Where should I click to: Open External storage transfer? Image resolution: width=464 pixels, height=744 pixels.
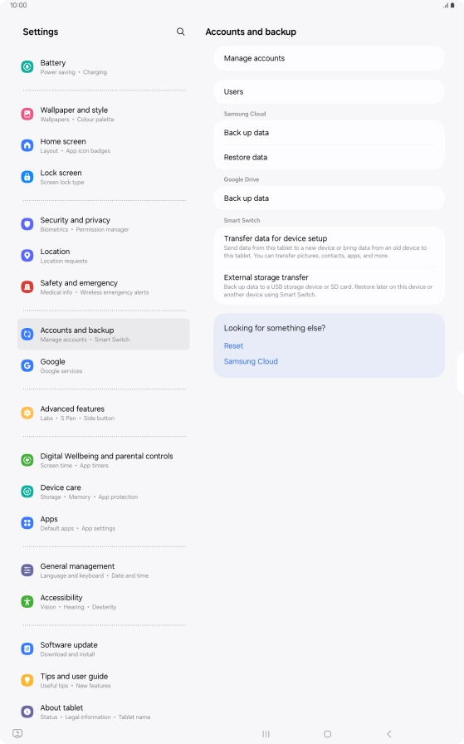[x=329, y=285]
